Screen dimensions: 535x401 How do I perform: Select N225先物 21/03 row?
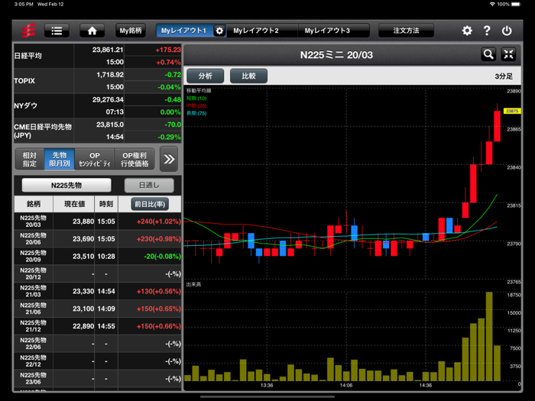point(98,291)
